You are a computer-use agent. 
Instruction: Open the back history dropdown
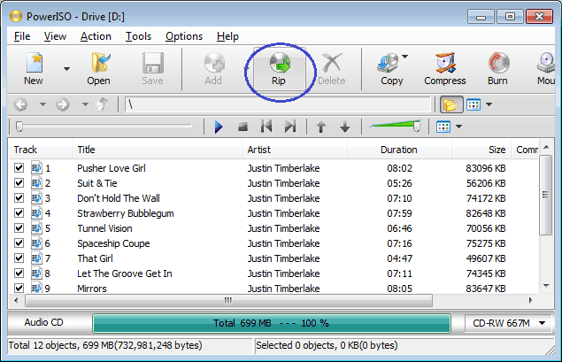42,104
